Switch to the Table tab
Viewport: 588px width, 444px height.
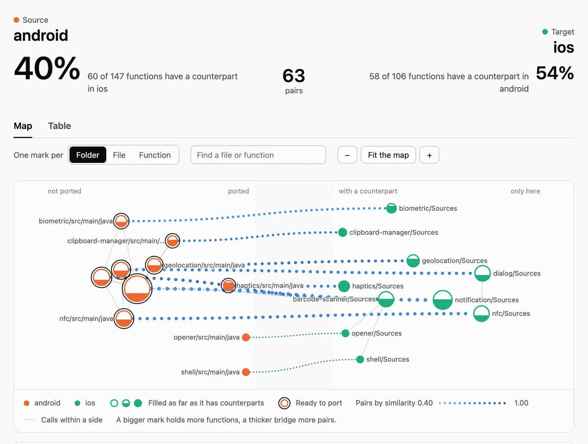click(60, 126)
